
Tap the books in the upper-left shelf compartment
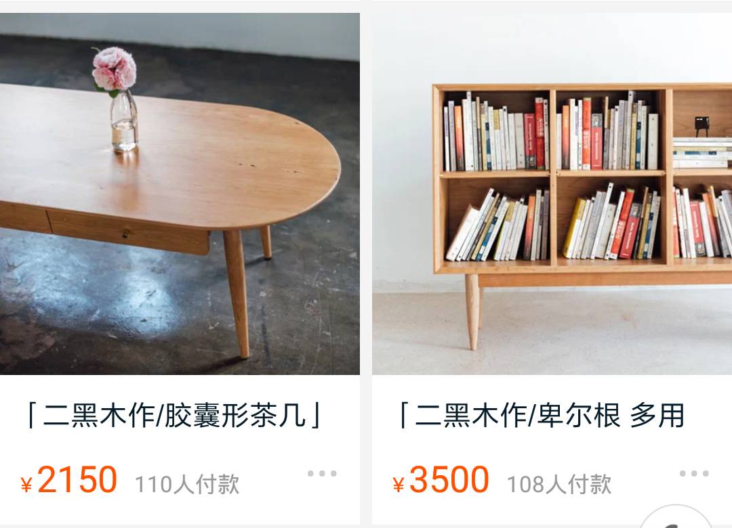[495, 133]
